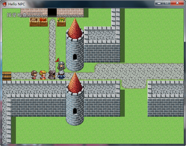The width and height of the screenshot is (186, 146).
Task: Select the silver-haired hero in blue armor
Action: pyautogui.click(x=61, y=75)
